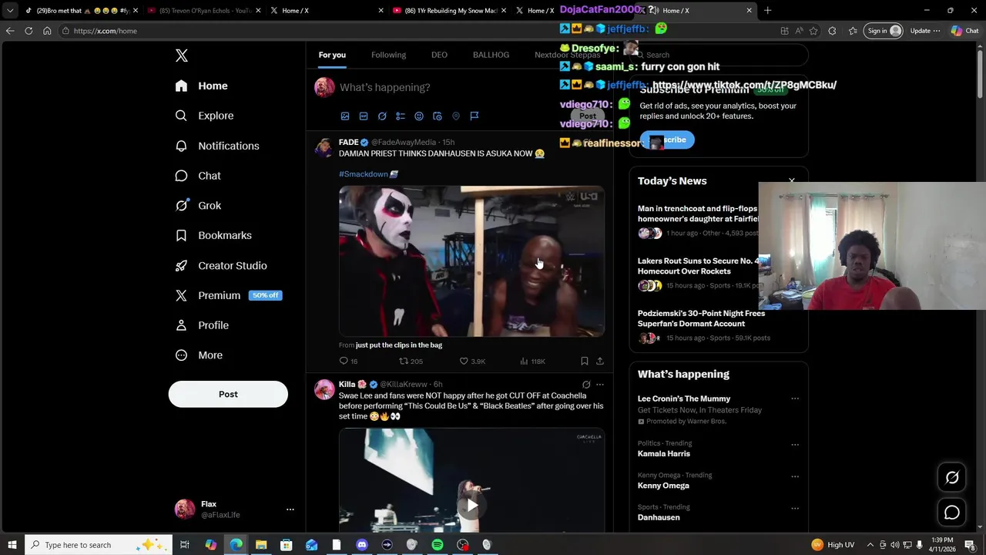Open Podziemski's 30-Point Night news story
The height and width of the screenshot is (555, 986).
tap(701, 318)
